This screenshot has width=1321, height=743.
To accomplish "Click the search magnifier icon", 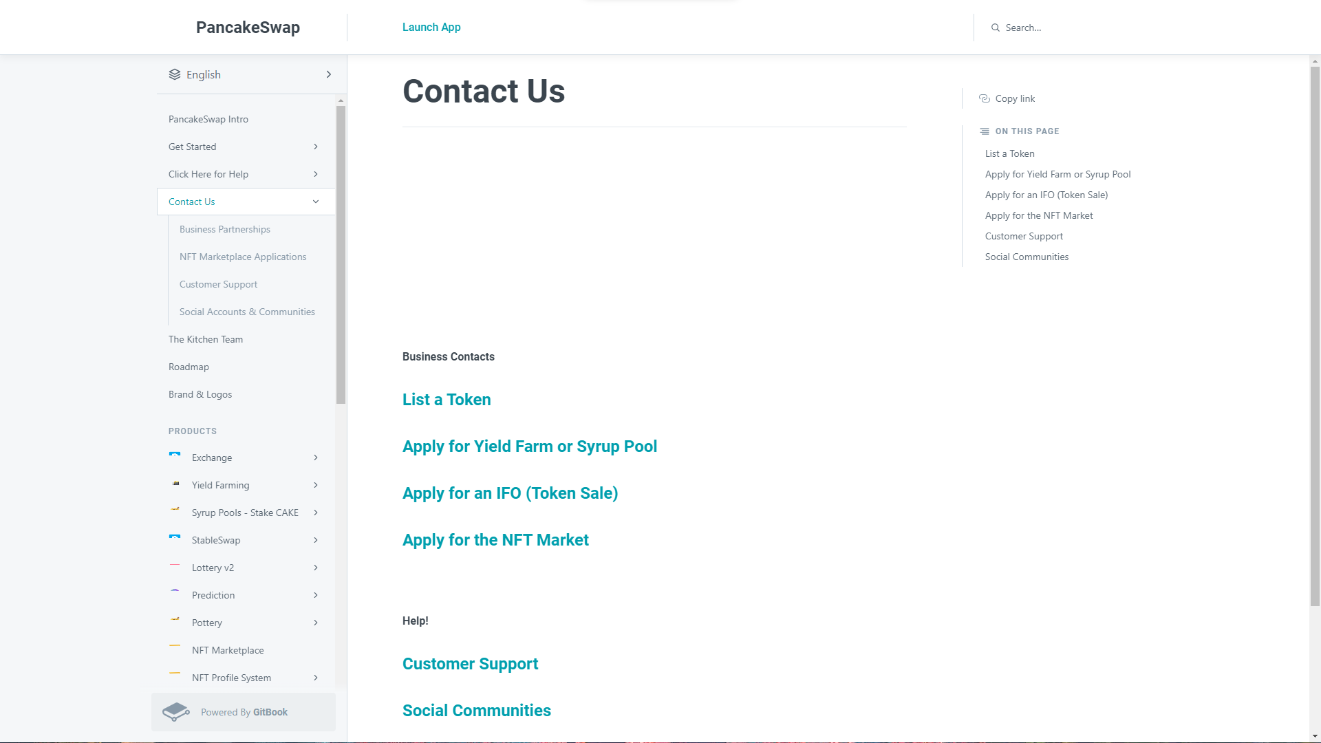I will [996, 28].
